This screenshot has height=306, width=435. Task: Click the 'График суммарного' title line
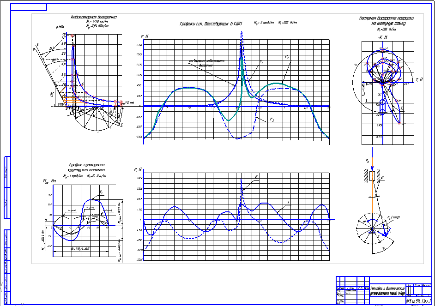coord(86,165)
